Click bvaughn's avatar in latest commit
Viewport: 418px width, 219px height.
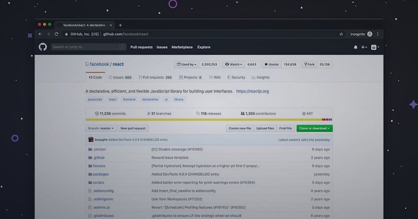click(x=91, y=139)
